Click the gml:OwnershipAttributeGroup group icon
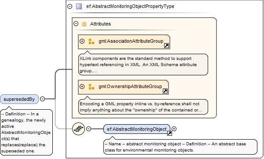 pyautogui.click(x=92, y=87)
